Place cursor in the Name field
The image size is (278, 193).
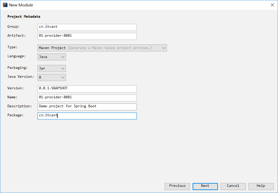(x=87, y=98)
